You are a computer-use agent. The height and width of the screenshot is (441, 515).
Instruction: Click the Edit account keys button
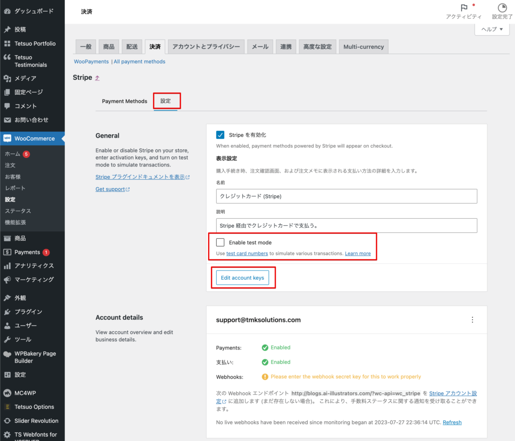point(242,278)
